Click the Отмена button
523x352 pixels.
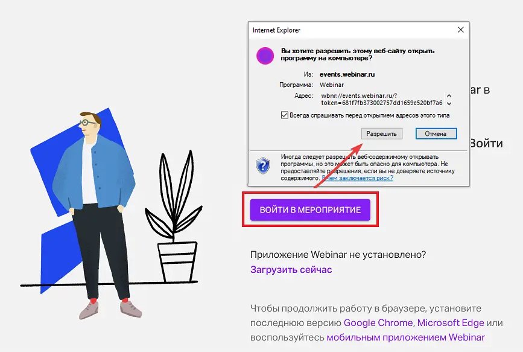pyautogui.click(x=436, y=133)
